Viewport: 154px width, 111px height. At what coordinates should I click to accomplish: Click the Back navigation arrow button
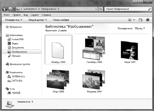5,9
